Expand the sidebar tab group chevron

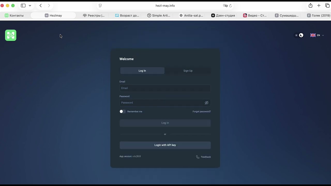coord(30,6)
